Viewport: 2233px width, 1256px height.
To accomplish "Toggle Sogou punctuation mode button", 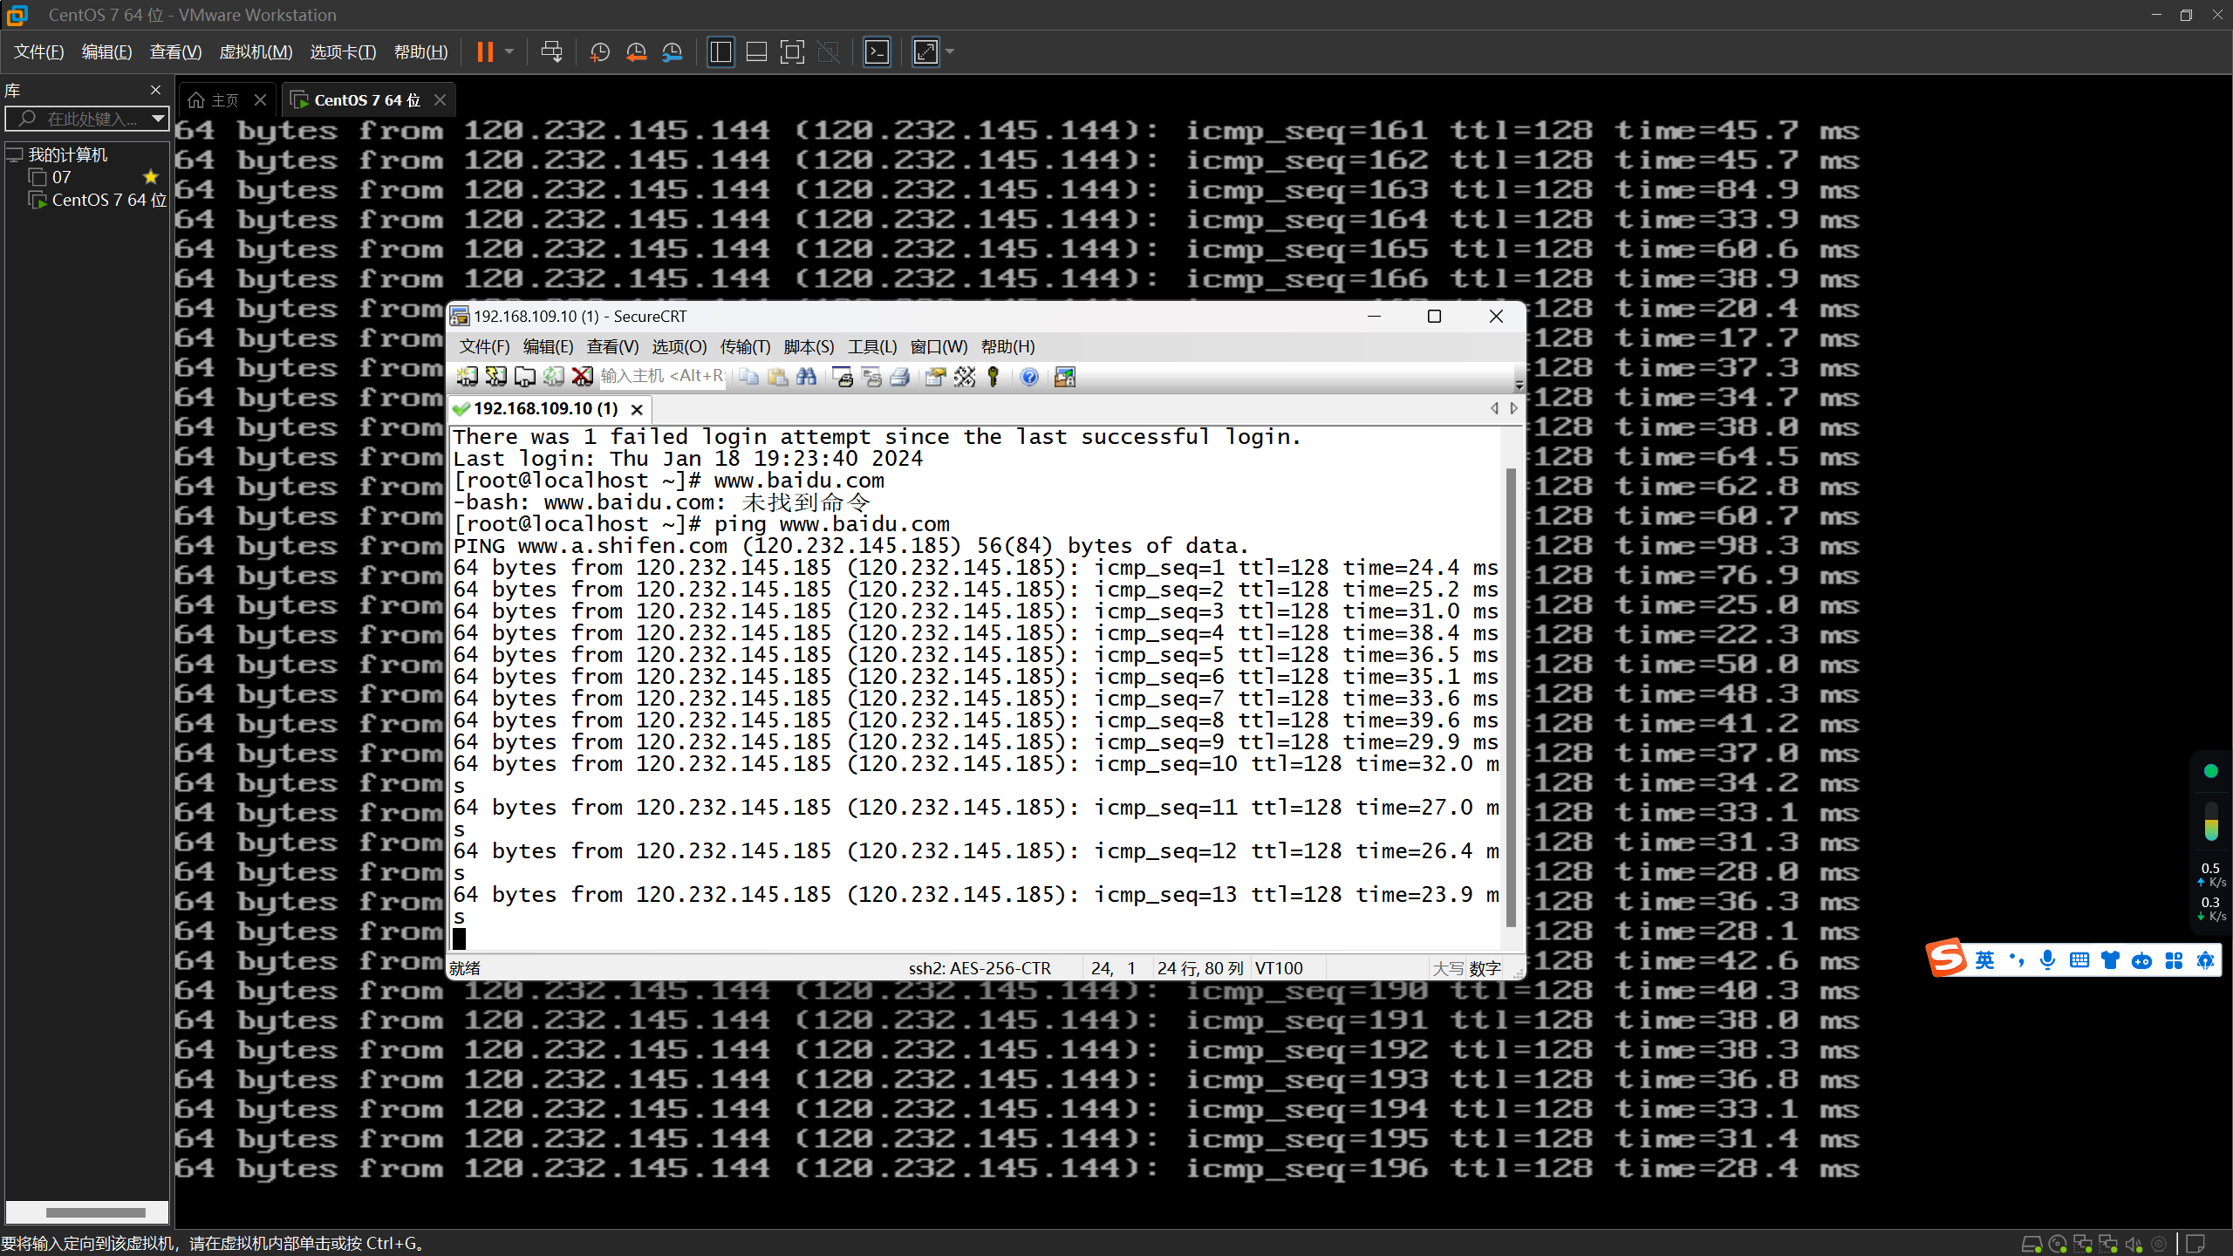I will point(2016,960).
